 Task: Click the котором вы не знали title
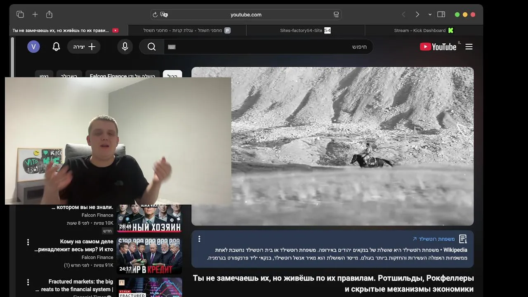pyautogui.click(x=82, y=207)
